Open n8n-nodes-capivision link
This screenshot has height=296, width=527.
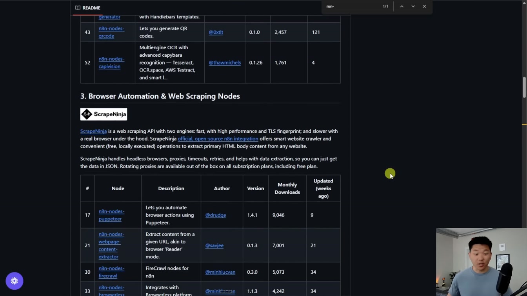pyautogui.click(x=111, y=63)
